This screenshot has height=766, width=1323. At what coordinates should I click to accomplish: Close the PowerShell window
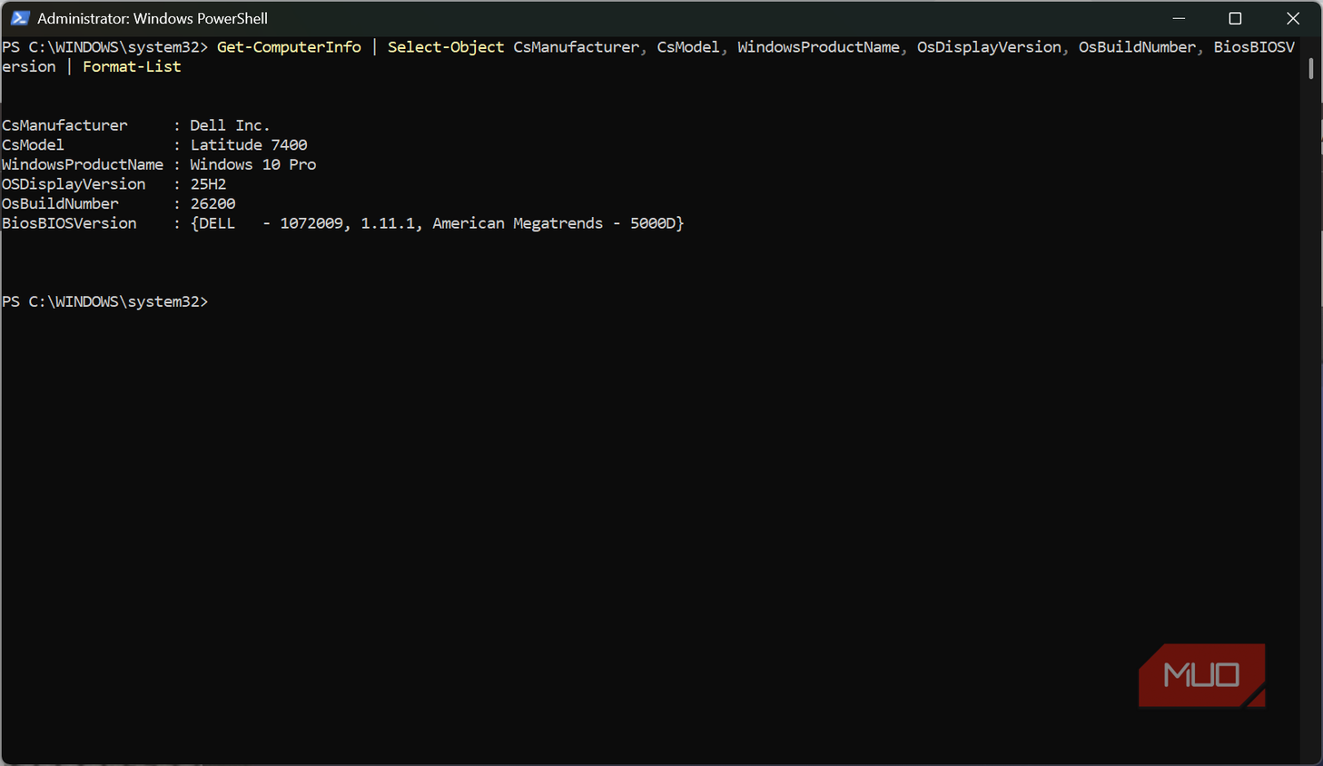tap(1293, 18)
